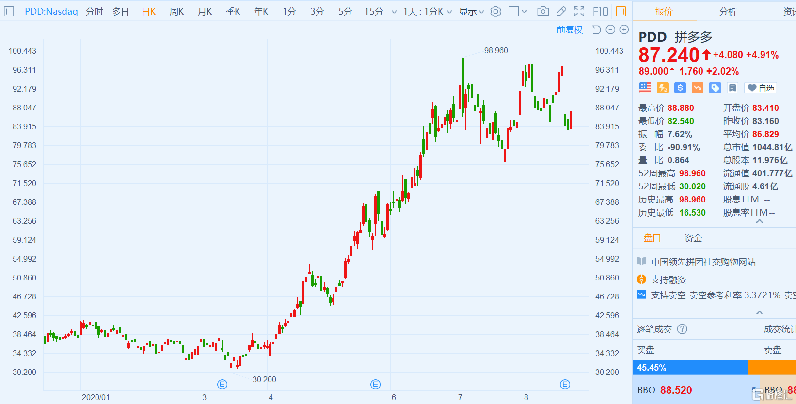796x404 pixels.
Task: Select 年K yearly candlestick view
Action: (x=261, y=11)
